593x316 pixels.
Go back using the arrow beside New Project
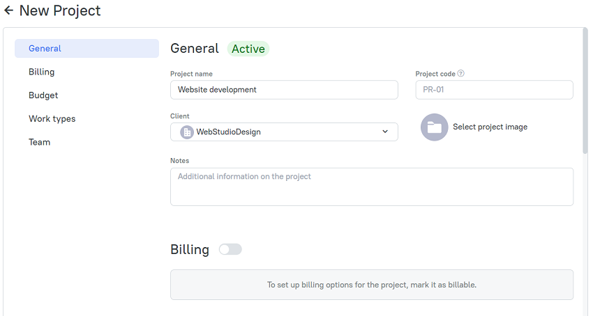pos(8,10)
